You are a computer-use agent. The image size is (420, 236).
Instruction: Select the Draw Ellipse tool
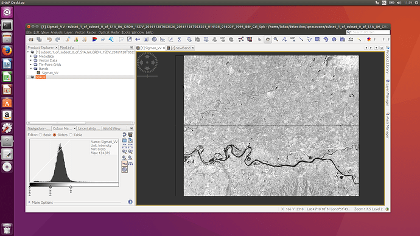click(x=334, y=40)
